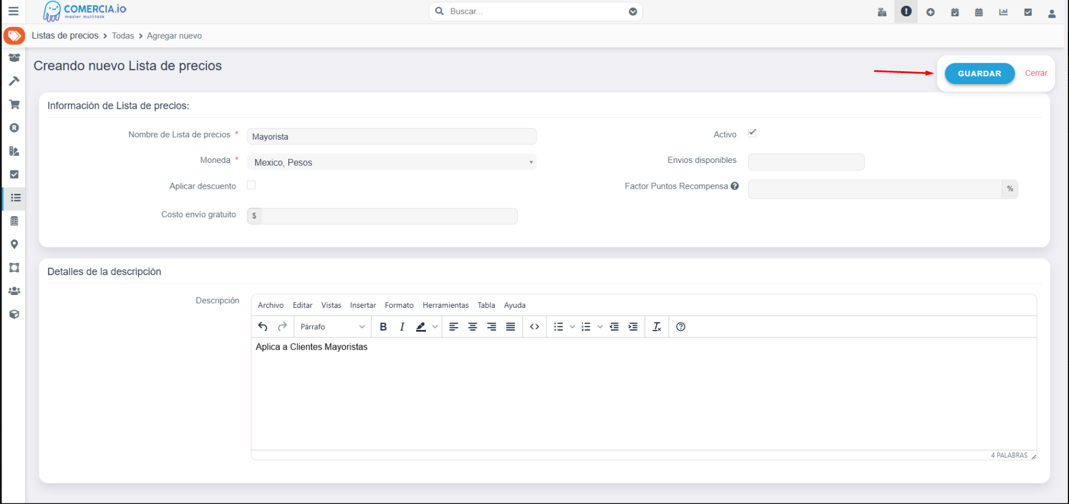Open the Párrafo format dropdown

point(332,326)
